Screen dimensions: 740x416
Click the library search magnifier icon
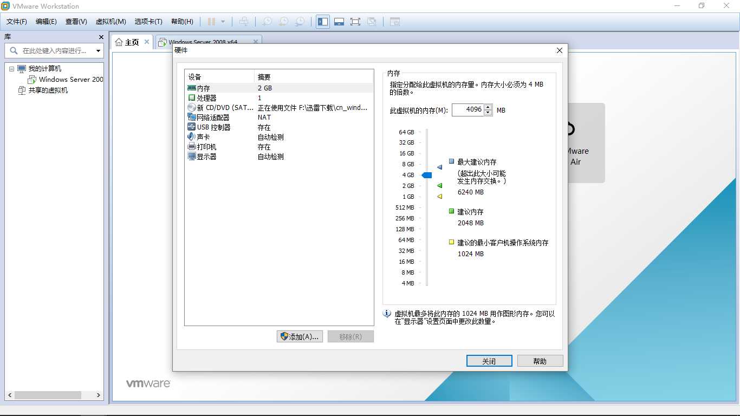(14, 50)
